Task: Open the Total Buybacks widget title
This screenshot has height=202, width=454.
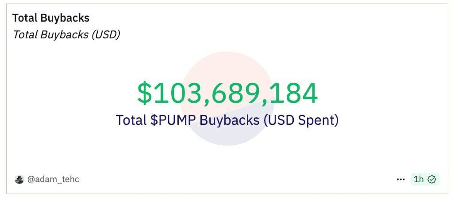Action: pyautogui.click(x=51, y=18)
